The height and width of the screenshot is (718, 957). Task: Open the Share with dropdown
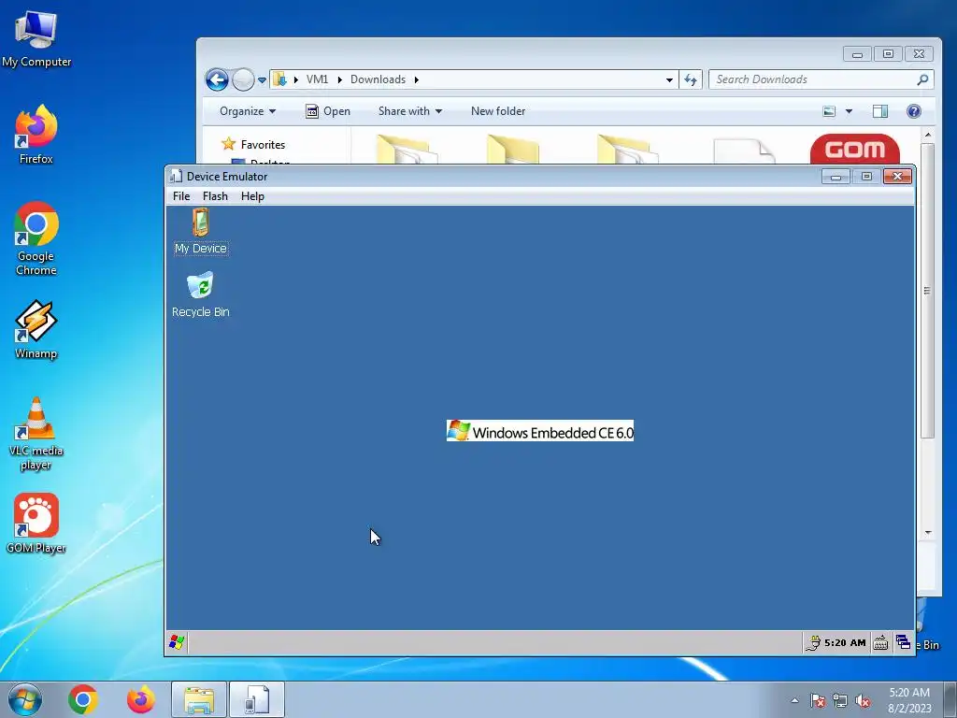click(x=409, y=111)
